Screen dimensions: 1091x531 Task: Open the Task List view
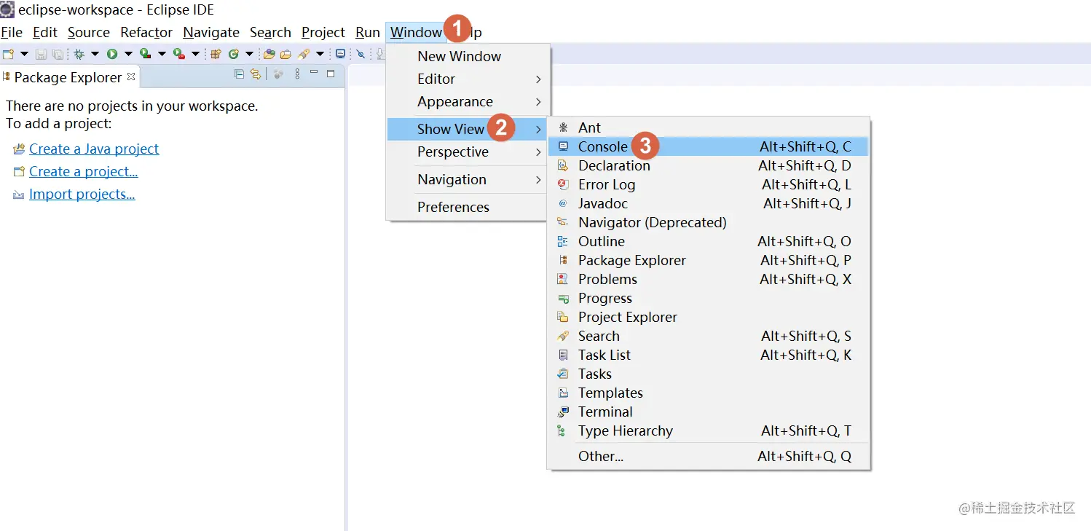tap(709, 355)
